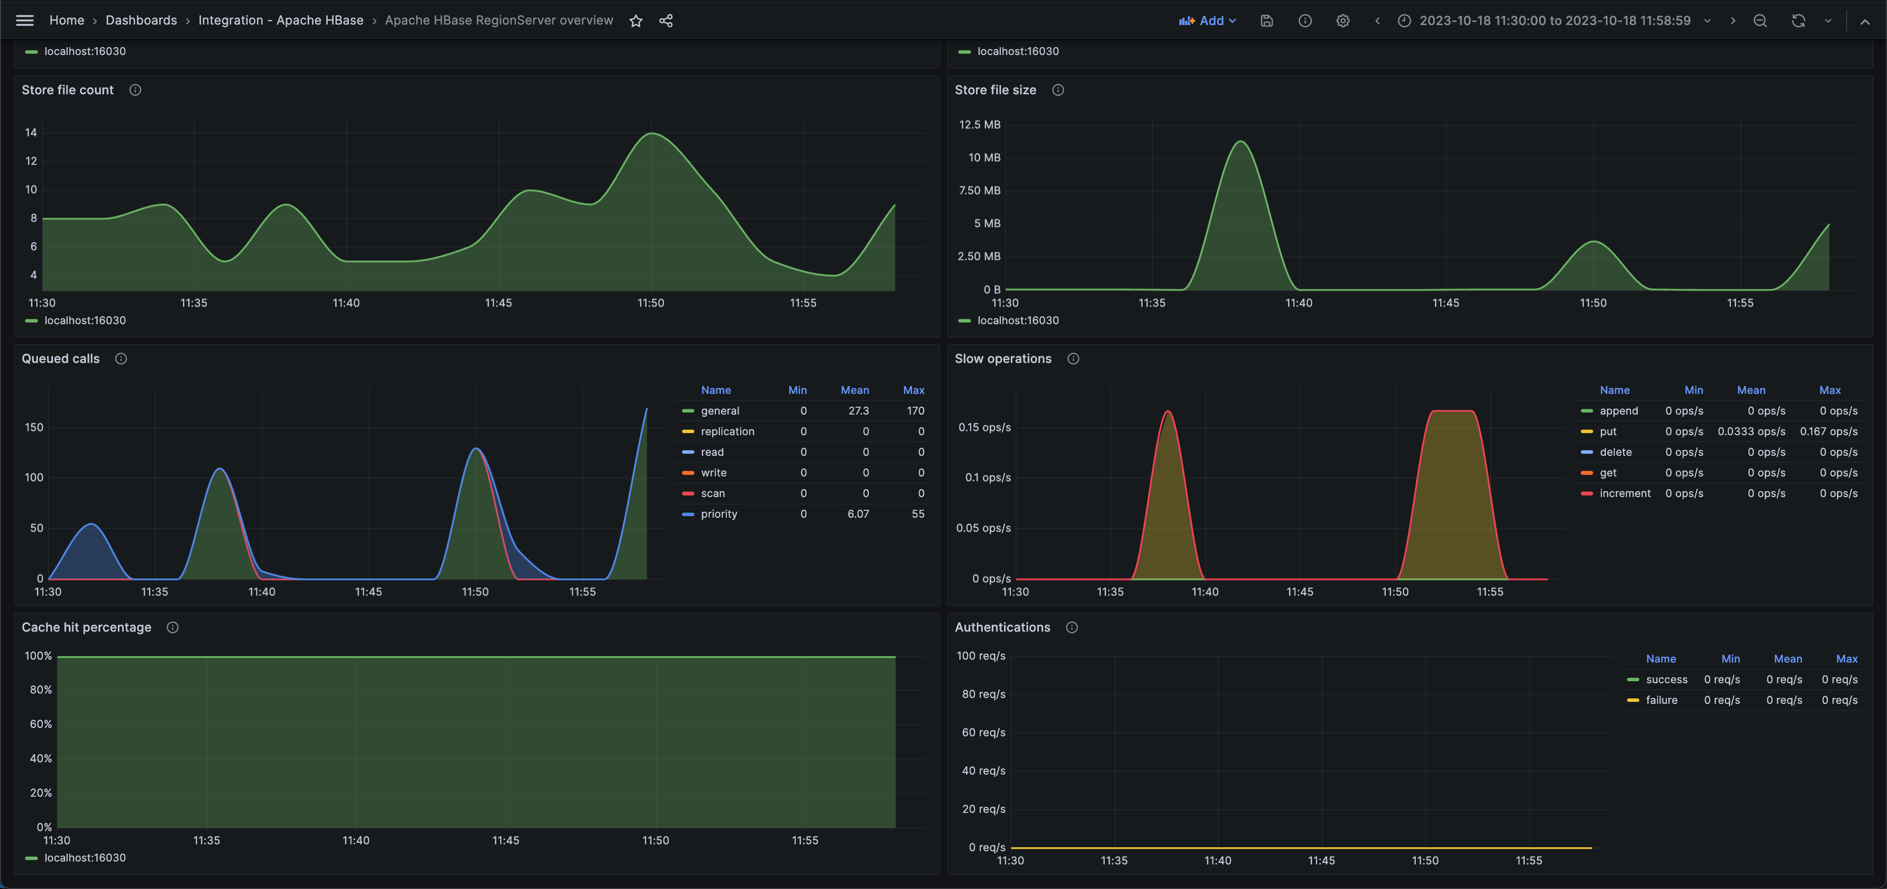Open Integration - Apache HBase breadcrumb folder
Screen dimensions: 1887x889
[281, 21]
